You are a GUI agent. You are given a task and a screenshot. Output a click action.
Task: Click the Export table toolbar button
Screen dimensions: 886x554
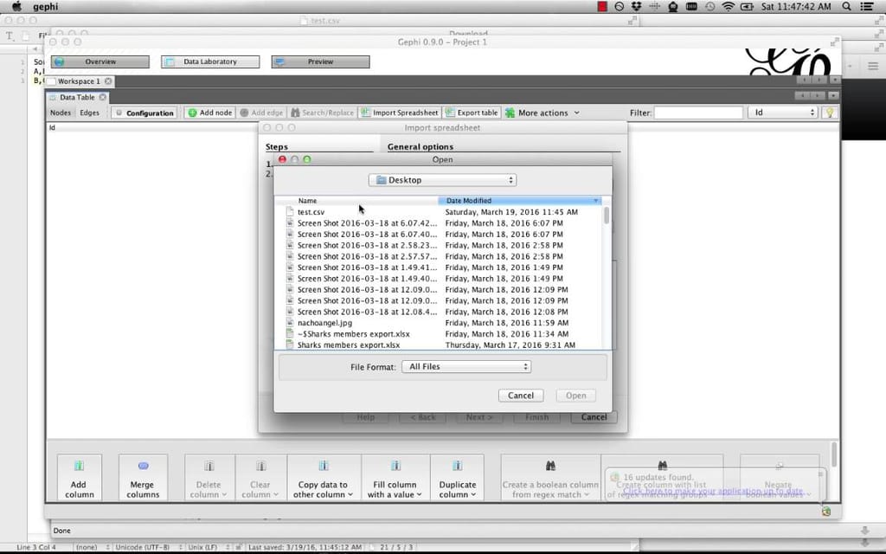click(x=472, y=113)
